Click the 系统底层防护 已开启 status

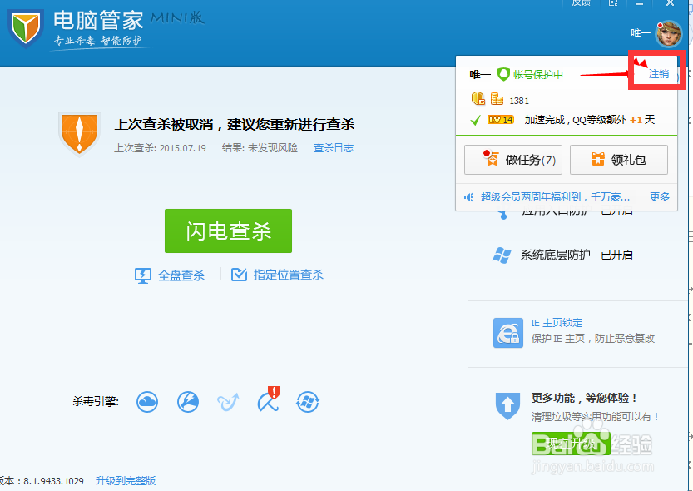coord(616,255)
